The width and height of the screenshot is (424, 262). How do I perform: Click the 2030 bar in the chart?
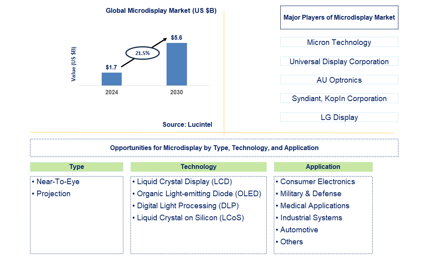(x=177, y=64)
